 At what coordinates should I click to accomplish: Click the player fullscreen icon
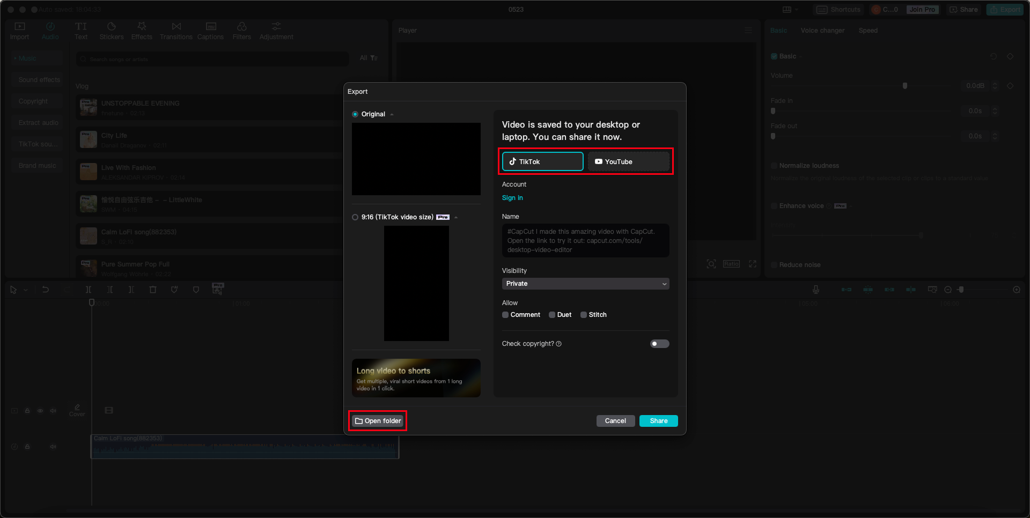pyautogui.click(x=753, y=264)
